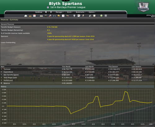
Task: Click the Item column header
Action: point(2,67)
